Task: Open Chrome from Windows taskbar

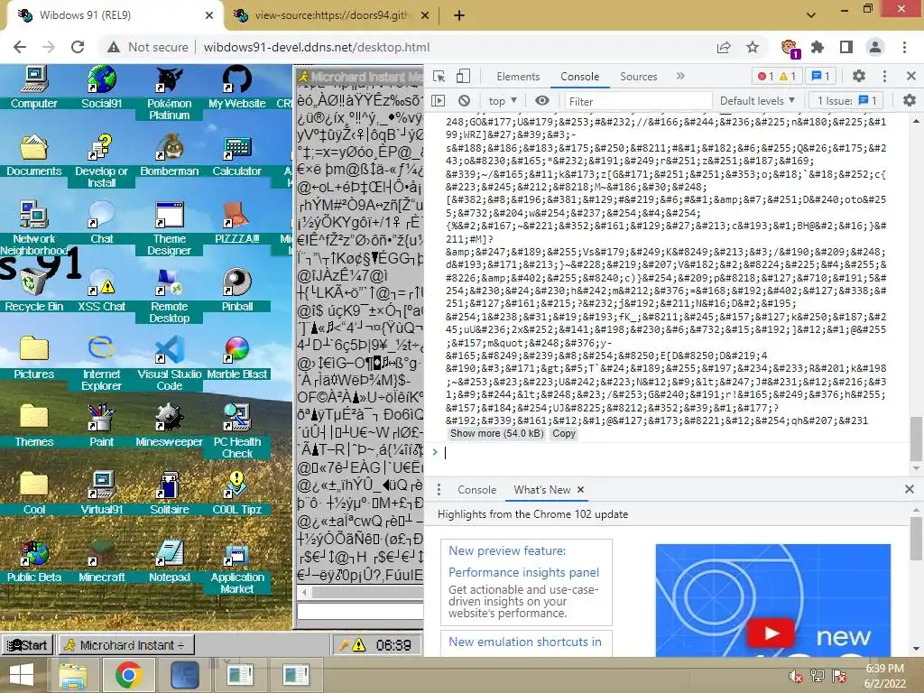Action: click(128, 675)
